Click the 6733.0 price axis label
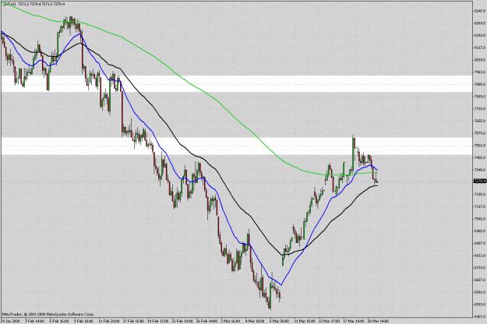Viewport: 487px width, 324px height. click(x=480, y=267)
